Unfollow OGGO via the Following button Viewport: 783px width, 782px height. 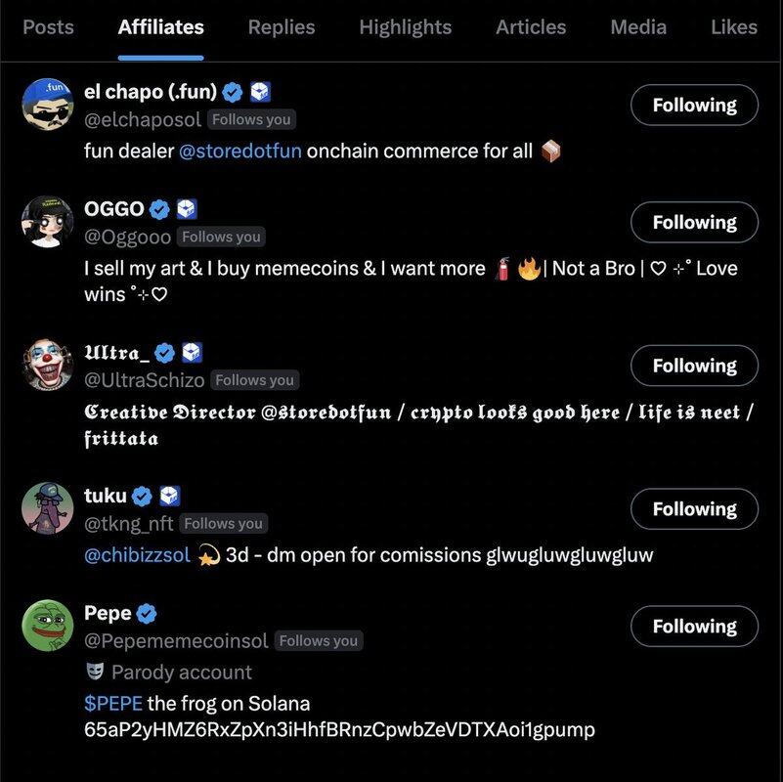[694, 222]
